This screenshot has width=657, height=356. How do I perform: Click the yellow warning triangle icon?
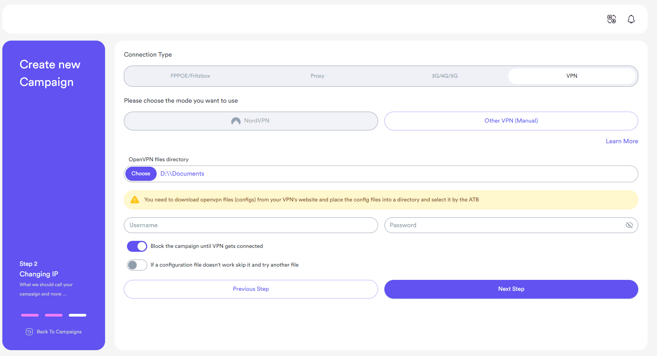[x=135, y=200]
